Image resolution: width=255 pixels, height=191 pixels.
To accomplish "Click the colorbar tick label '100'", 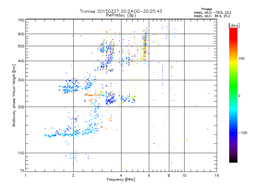I will (x=241, y=59).
